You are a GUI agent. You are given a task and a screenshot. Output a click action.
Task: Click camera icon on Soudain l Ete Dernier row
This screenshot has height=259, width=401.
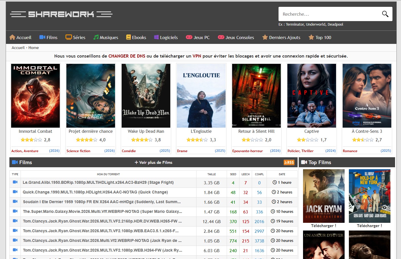tap(15, 201)
